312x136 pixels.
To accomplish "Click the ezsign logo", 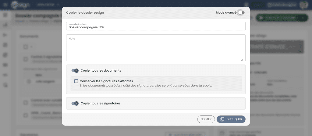I will pos(20,5).
